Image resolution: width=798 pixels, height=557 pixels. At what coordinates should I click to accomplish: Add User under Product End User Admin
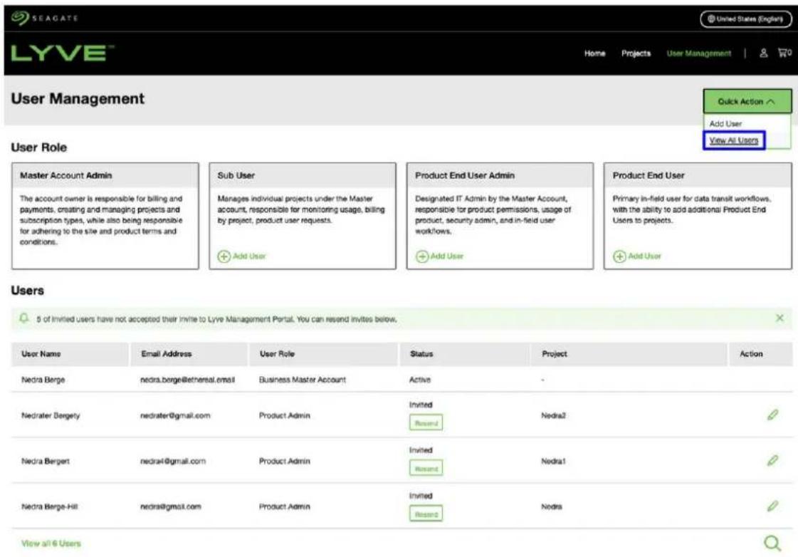[440, 256]
